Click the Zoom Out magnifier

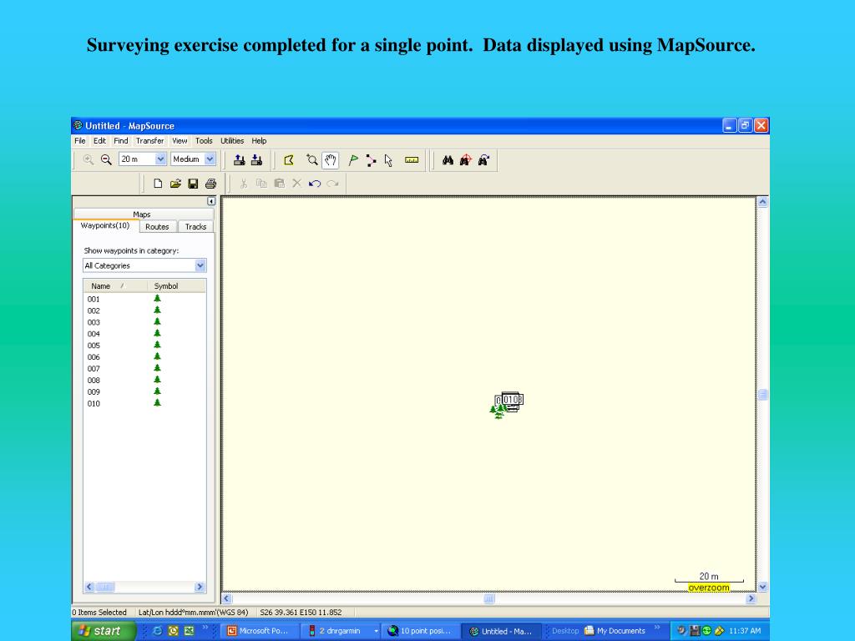[x=106, y=159]
